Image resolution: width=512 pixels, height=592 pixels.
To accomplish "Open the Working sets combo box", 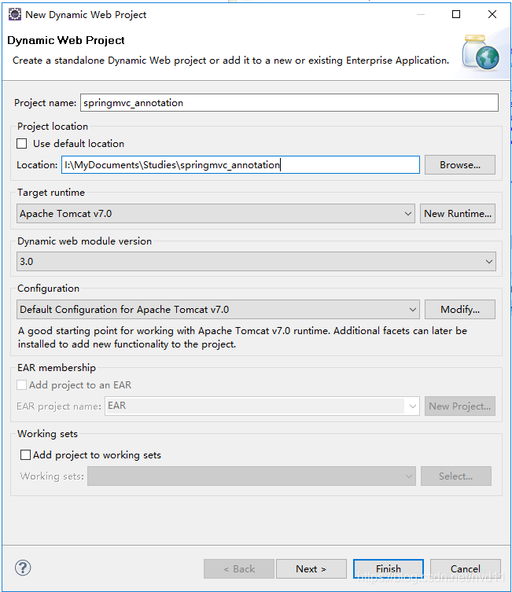I will (252, 476).
